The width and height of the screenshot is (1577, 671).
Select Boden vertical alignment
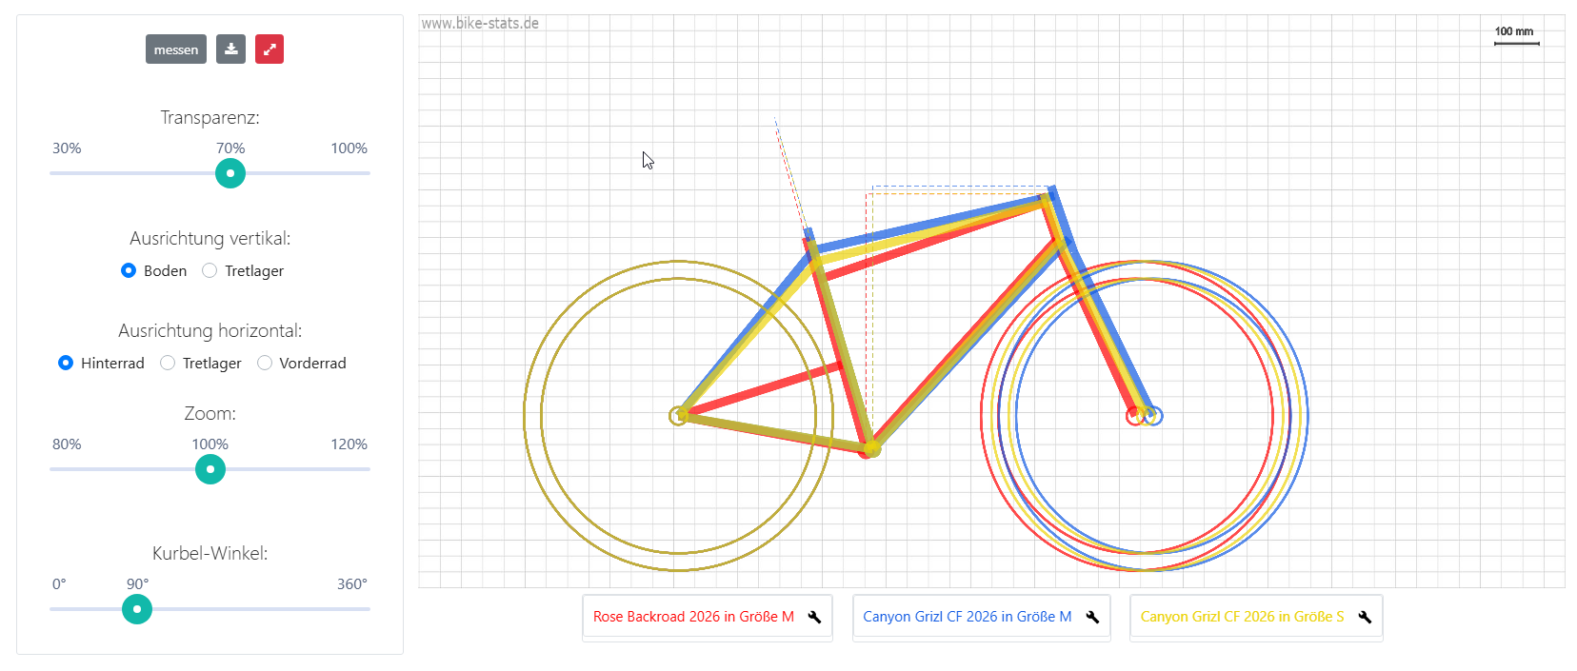pos(129,270)
